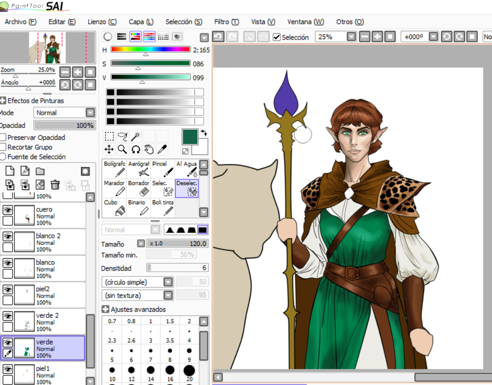Select the move layer tool
492x385 pixels.
pos(109,150)
